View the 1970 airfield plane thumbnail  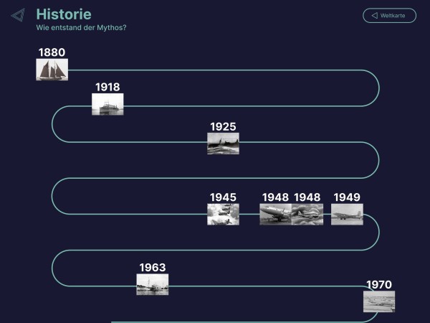[379, 301]
